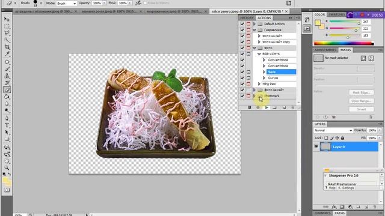This screenshot has height=216, width=385.
Task: Open the Paths tab
Action: 339,214
